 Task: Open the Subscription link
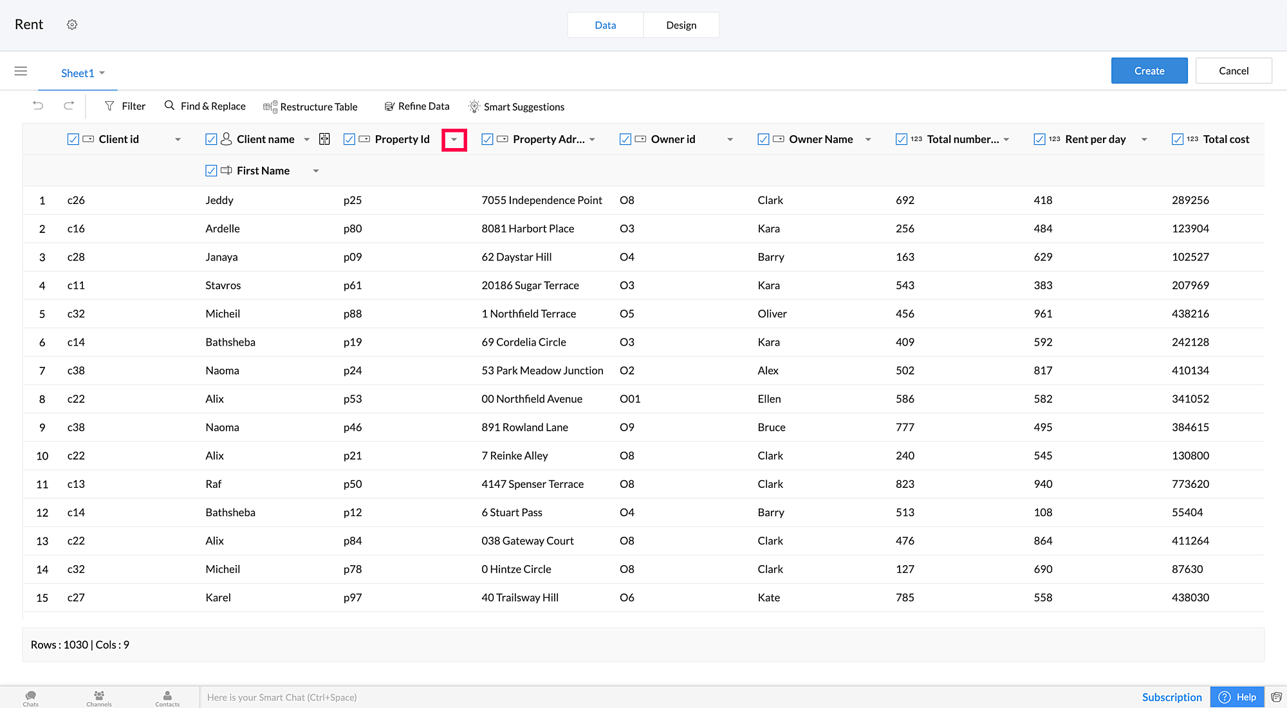(1172, 697)
